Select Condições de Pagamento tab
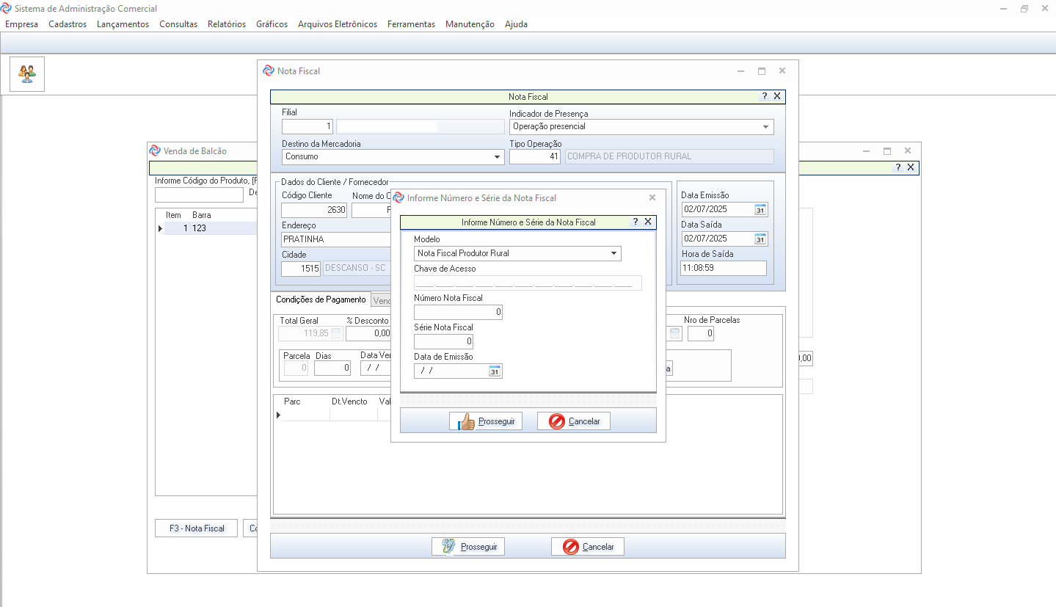This screenshot has width=1056, height=607. click(321, 299)
